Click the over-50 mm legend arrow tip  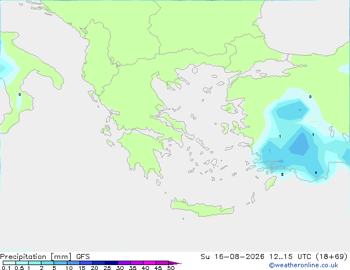[x=175, y=263]
